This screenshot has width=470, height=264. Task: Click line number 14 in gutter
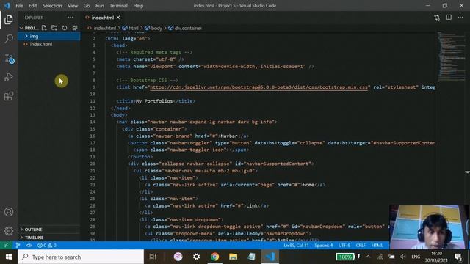coord(93,122)
